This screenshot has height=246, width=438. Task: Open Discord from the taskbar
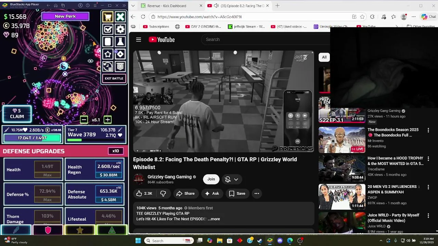click(280, 241)
